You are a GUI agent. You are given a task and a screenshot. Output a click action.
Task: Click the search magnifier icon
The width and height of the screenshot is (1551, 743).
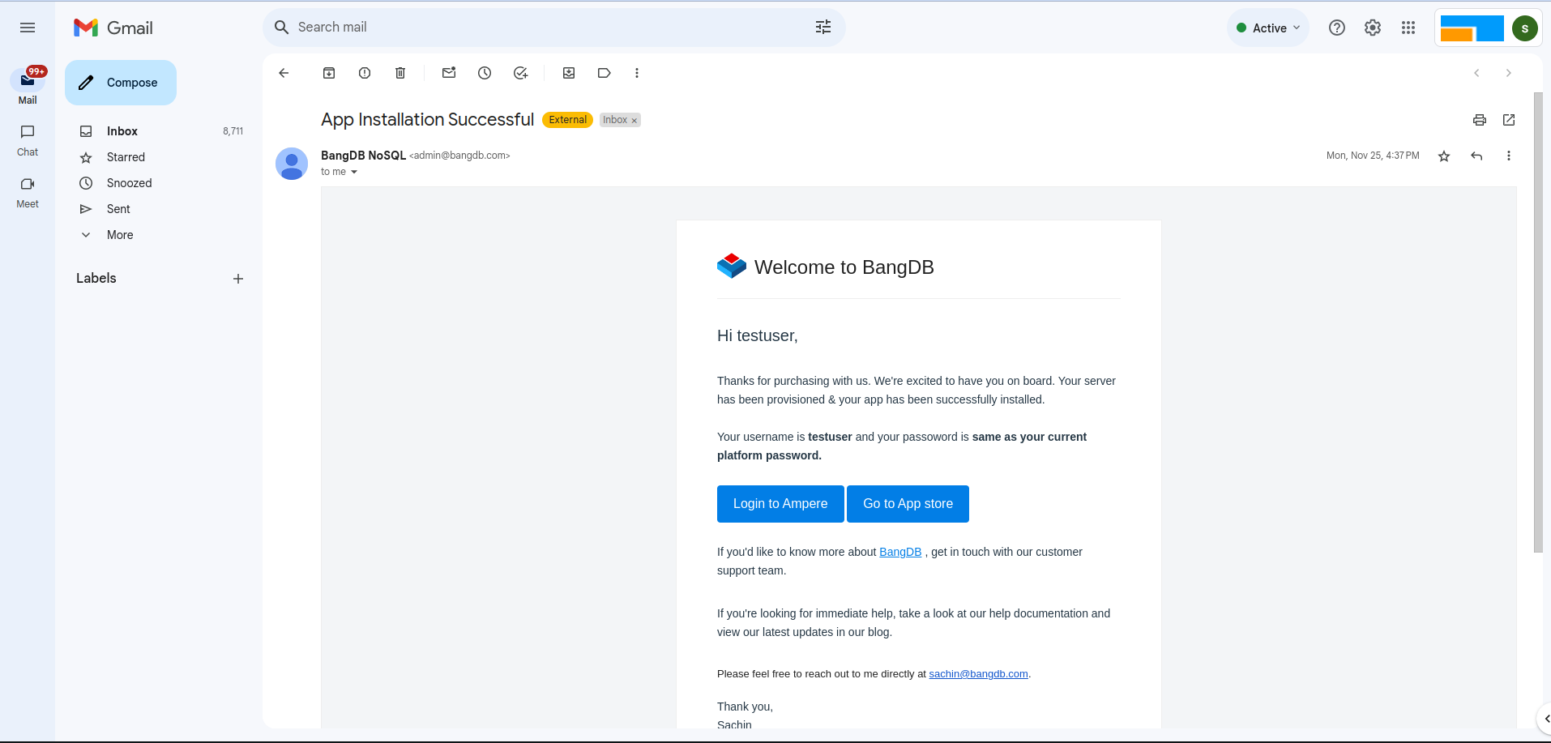281,28
